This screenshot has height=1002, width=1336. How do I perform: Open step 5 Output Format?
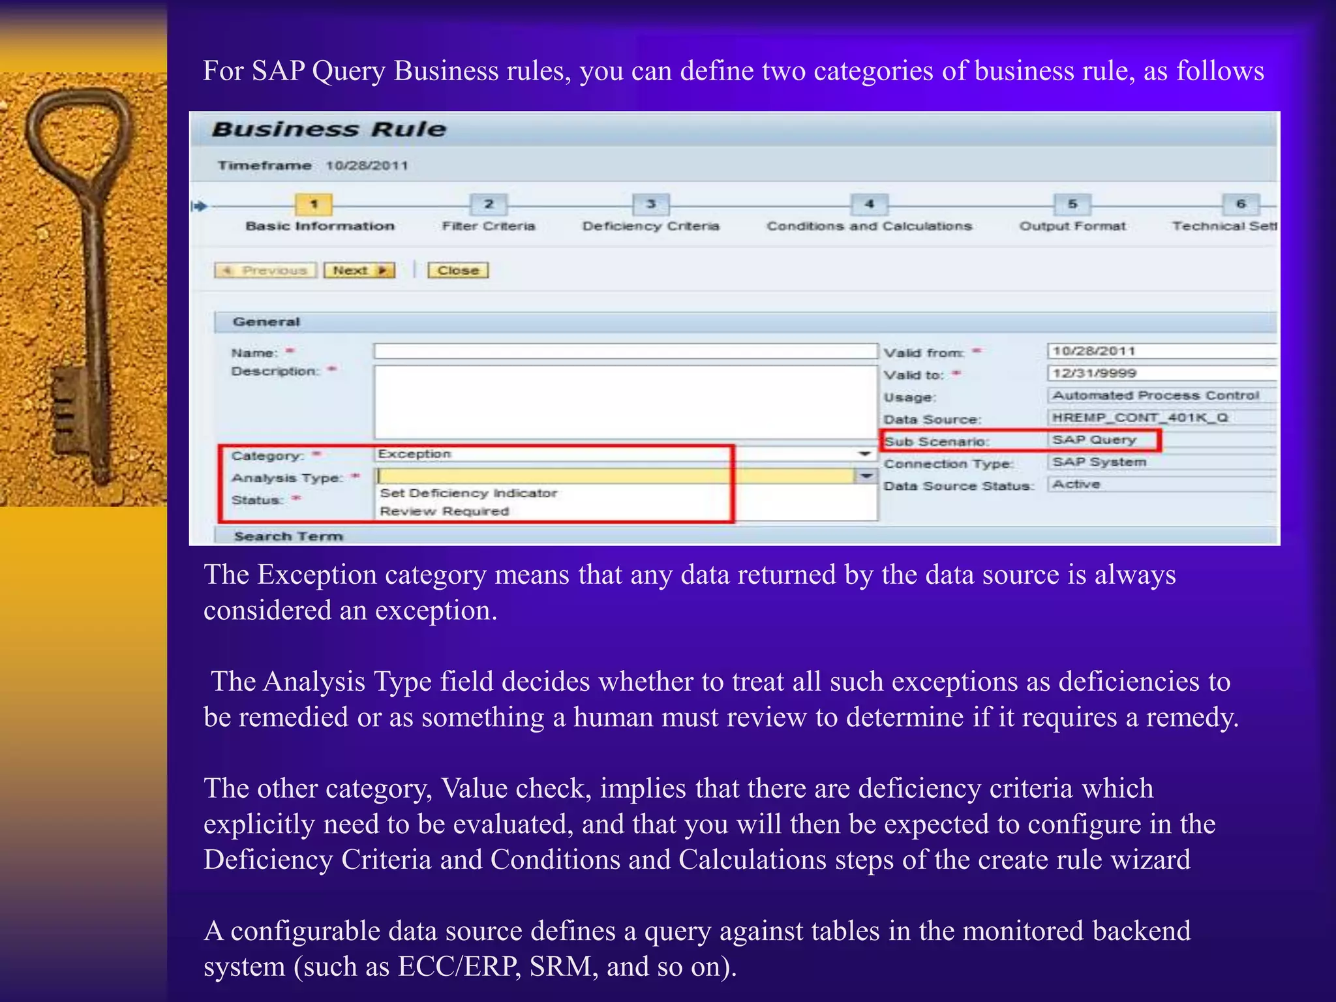coord(1072,205)
